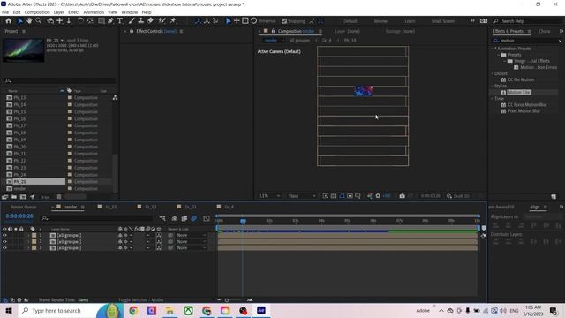
Task: Select the Rectangle shape tool
Action: [102, 21]
